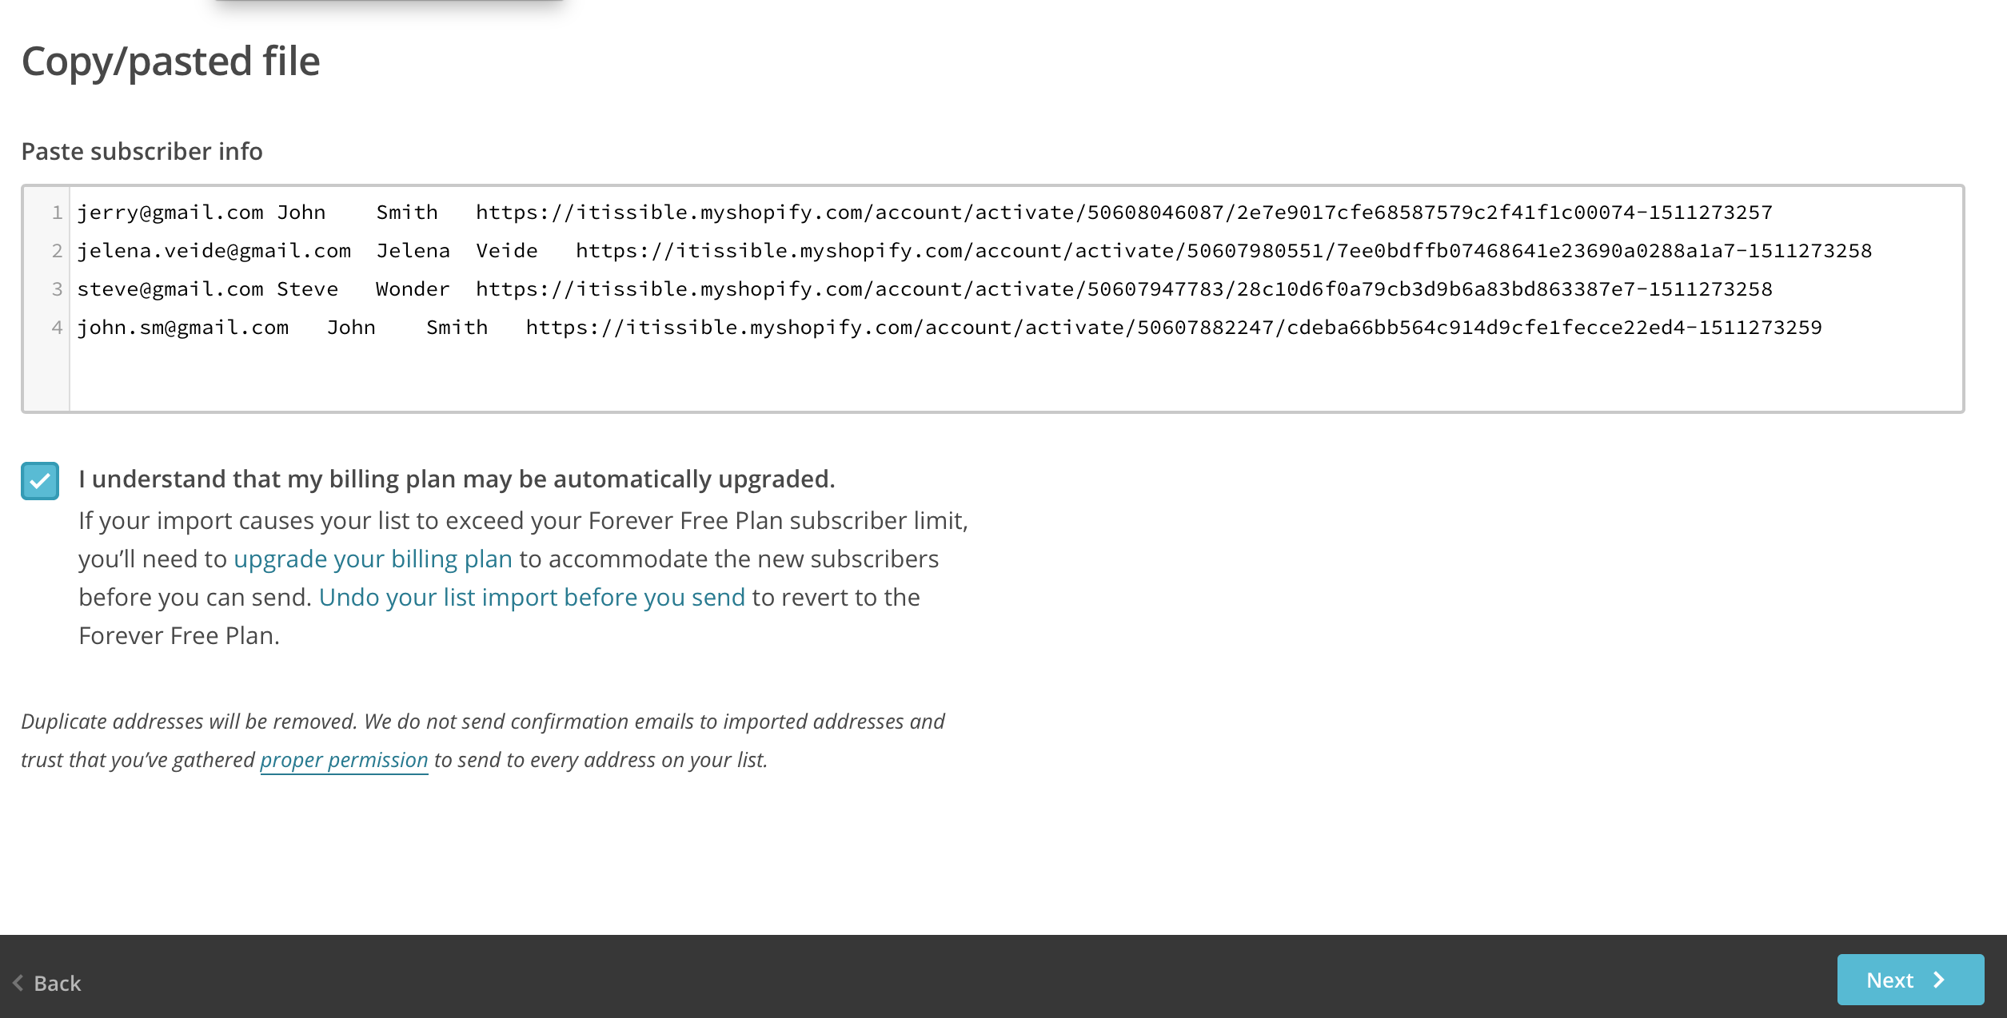2007x1018 pixels.
Task: Place cursor on jerry@gmail.com email text
Action: click(x=170, y=213)
